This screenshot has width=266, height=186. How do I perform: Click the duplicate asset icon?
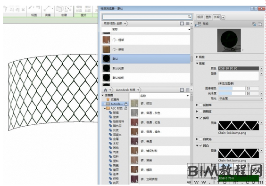click(260, 24)
